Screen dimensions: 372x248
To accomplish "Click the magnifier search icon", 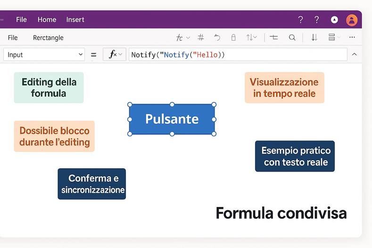I will [x=292, y=38].
